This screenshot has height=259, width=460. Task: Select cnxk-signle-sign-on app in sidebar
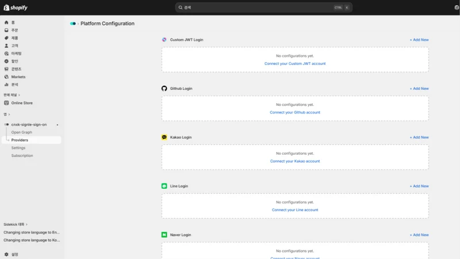pos(29,124)
